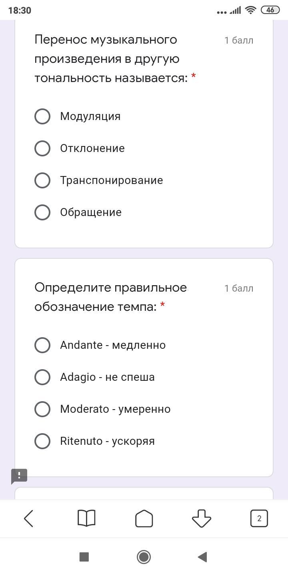Open the downloads arrow icon

202,518
